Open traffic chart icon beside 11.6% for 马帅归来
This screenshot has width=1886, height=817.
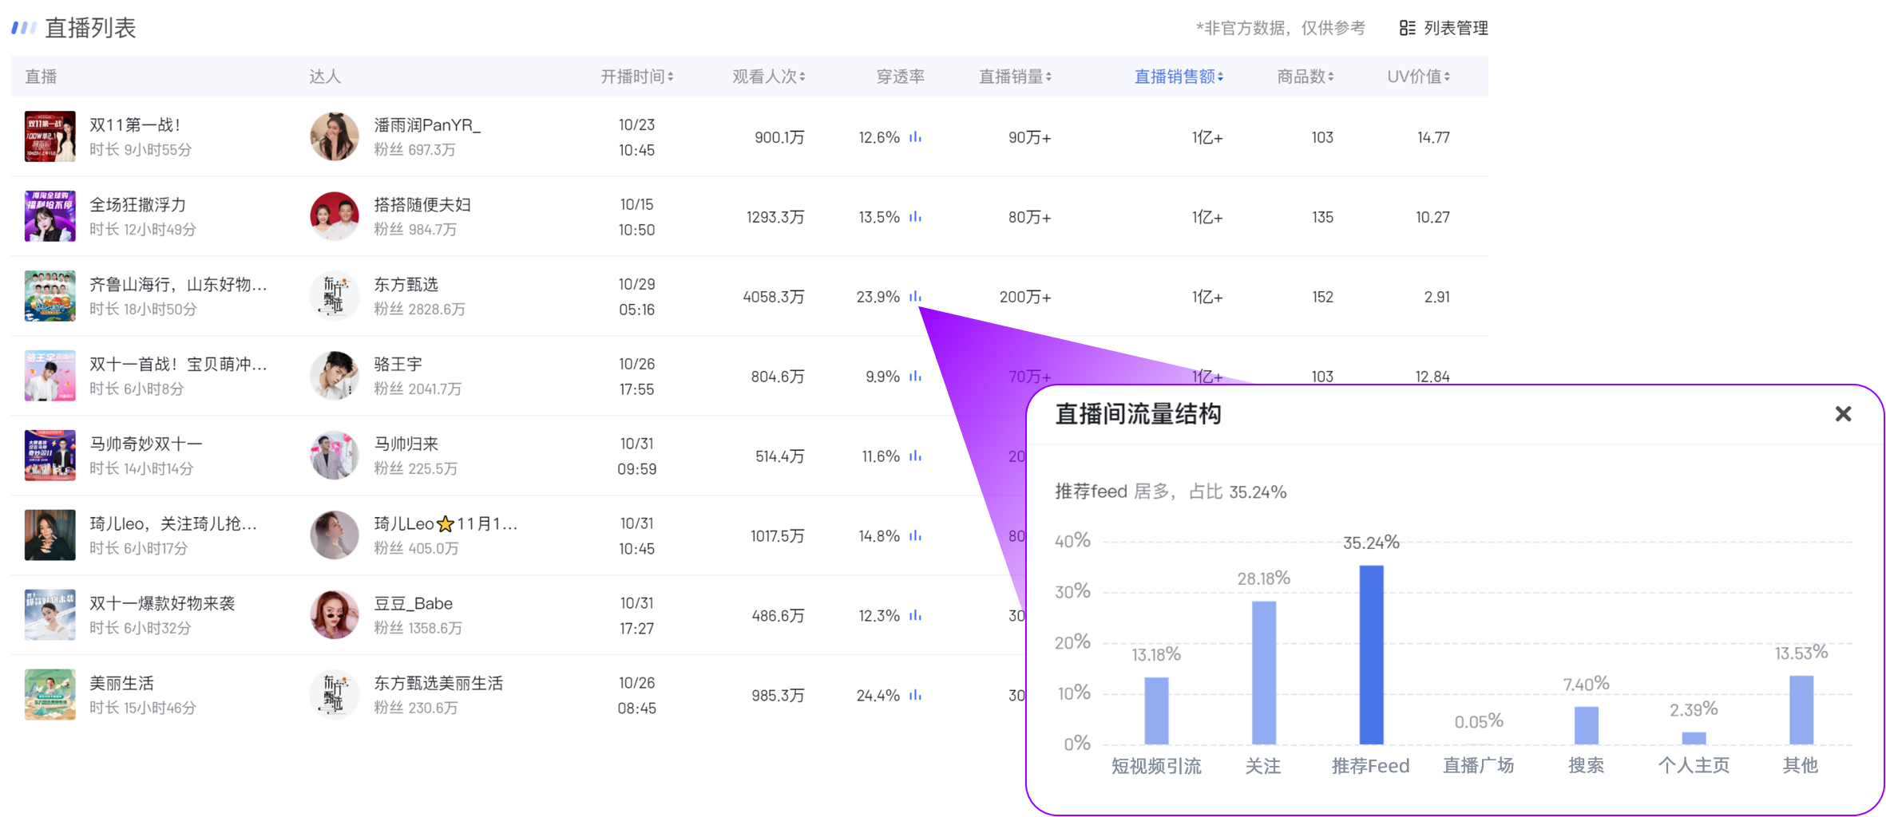click(x=915, y=456)
